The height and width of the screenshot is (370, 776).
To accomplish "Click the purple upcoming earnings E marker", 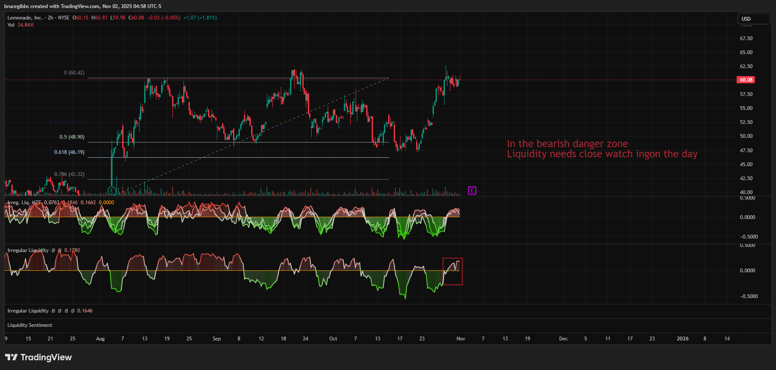I will pyautogui.click(x=472, y=191).
